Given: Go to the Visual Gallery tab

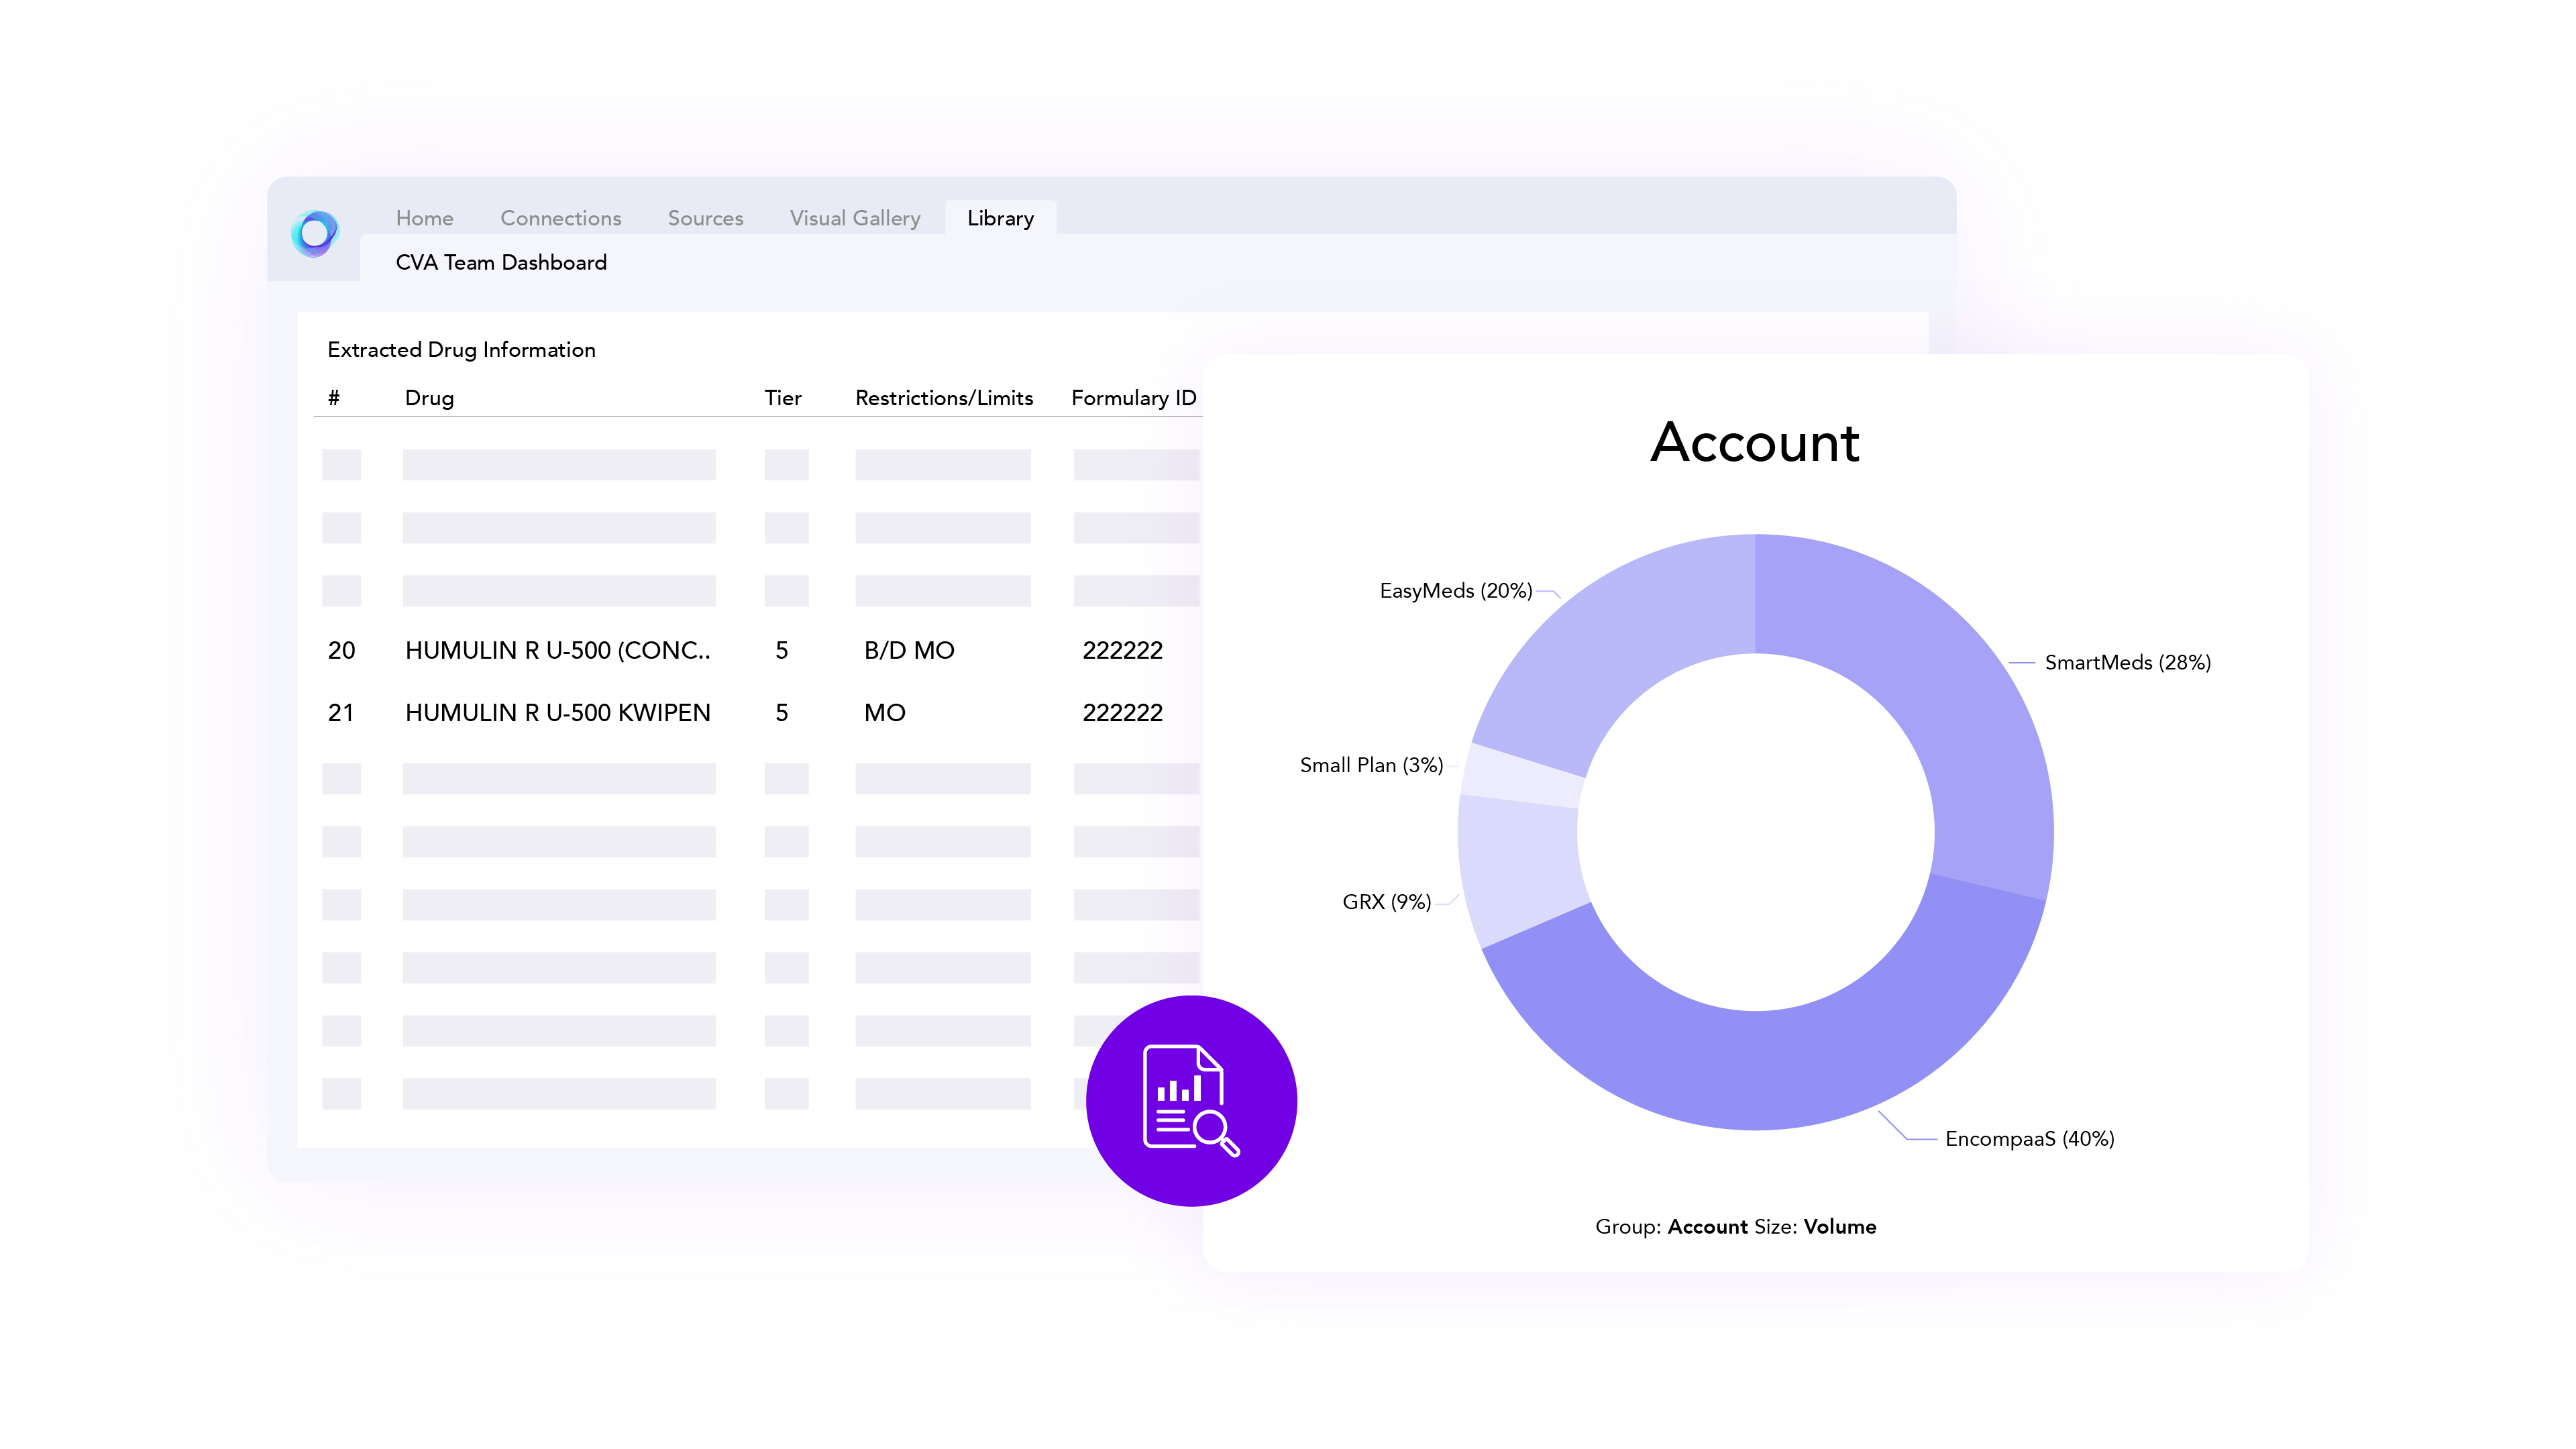Looking at the screenshot, I should (x=855, y=218).
